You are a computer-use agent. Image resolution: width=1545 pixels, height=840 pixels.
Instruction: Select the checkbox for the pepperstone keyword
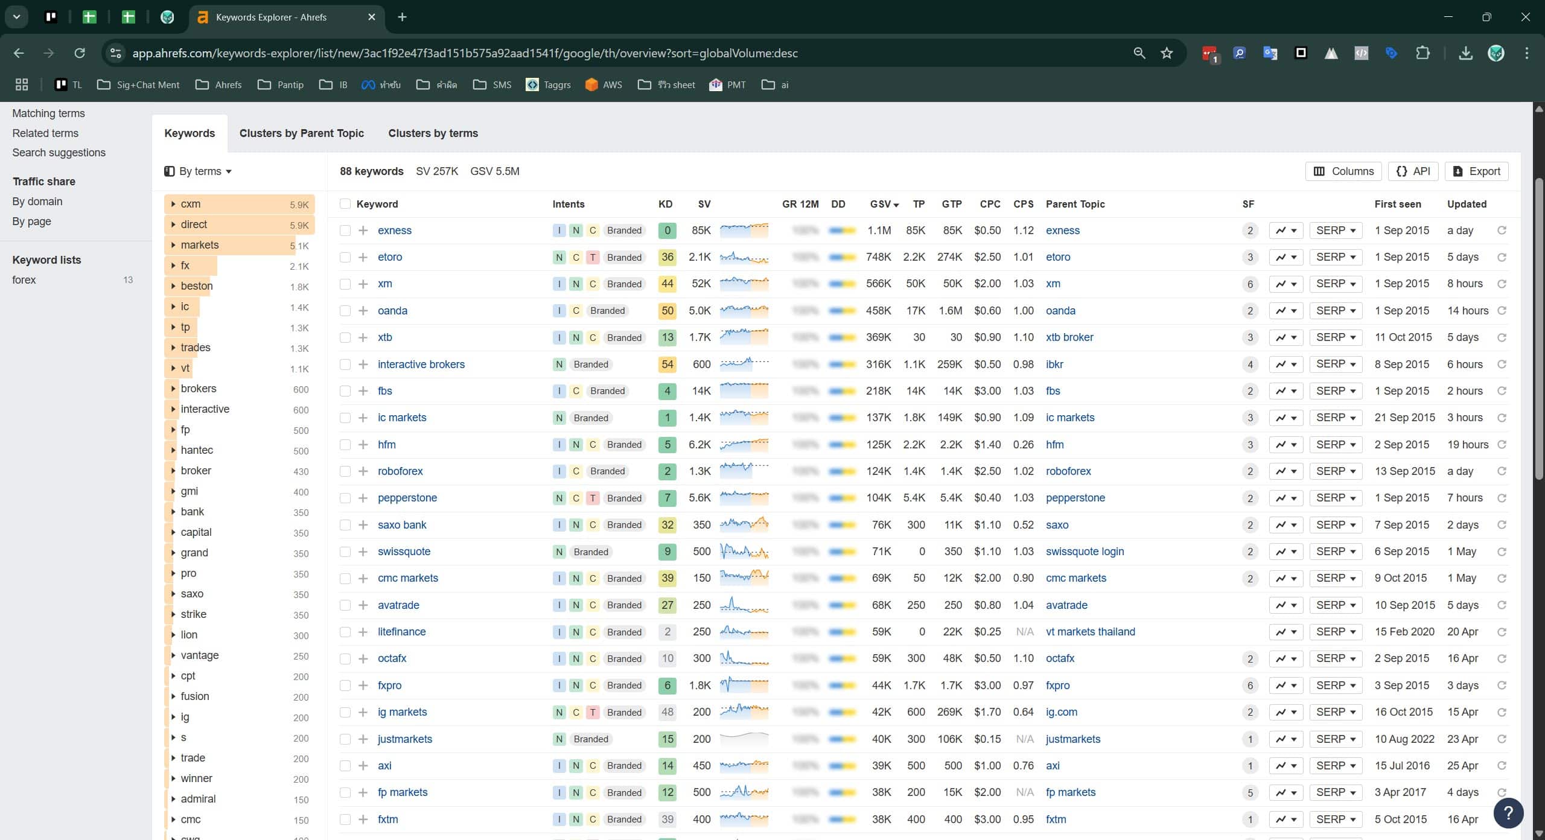pos(345,498)
